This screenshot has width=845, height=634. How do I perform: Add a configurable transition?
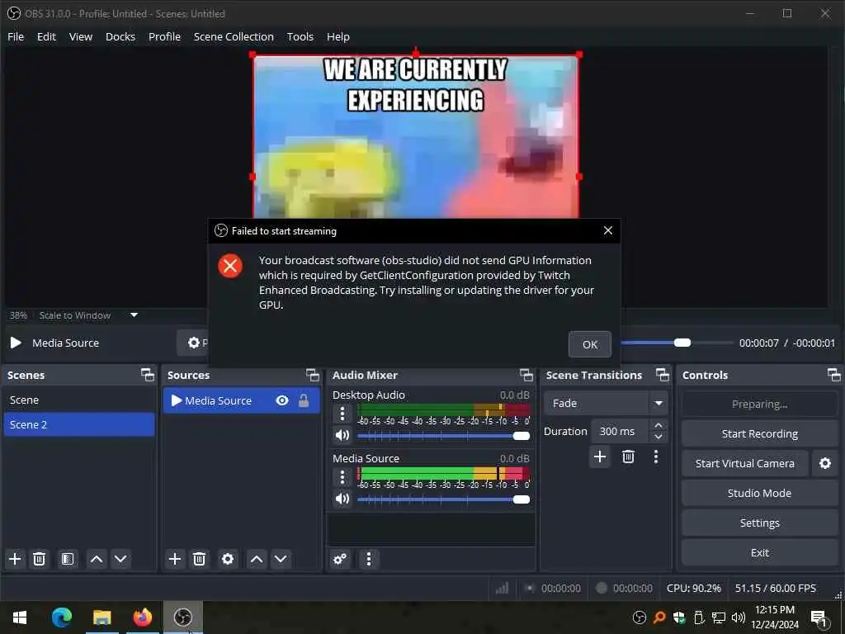coord(600,457)
